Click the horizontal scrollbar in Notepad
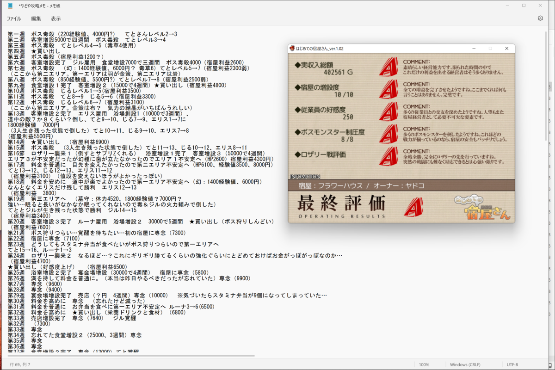The width and height of the screenshot is (555, 370). [x=131, y=356]
